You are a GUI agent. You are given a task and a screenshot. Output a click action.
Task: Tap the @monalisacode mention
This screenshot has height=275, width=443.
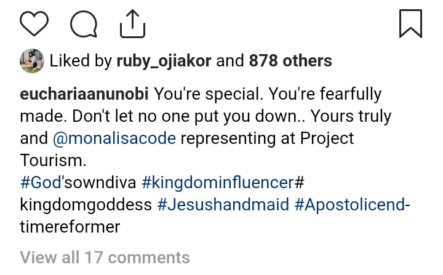coord(115,138)
